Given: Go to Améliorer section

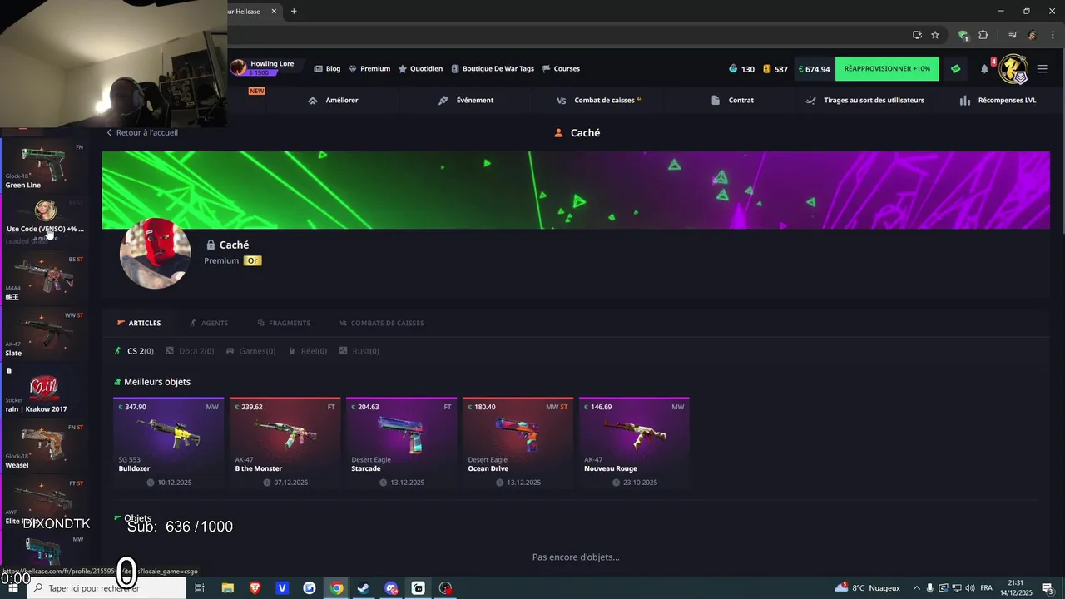Looking at the screenshot, I should 333,100.
